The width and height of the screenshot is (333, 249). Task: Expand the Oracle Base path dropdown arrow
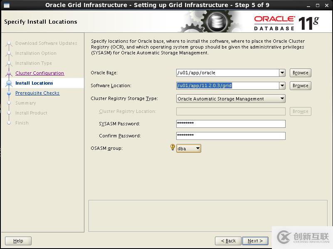tap(282, 73)
